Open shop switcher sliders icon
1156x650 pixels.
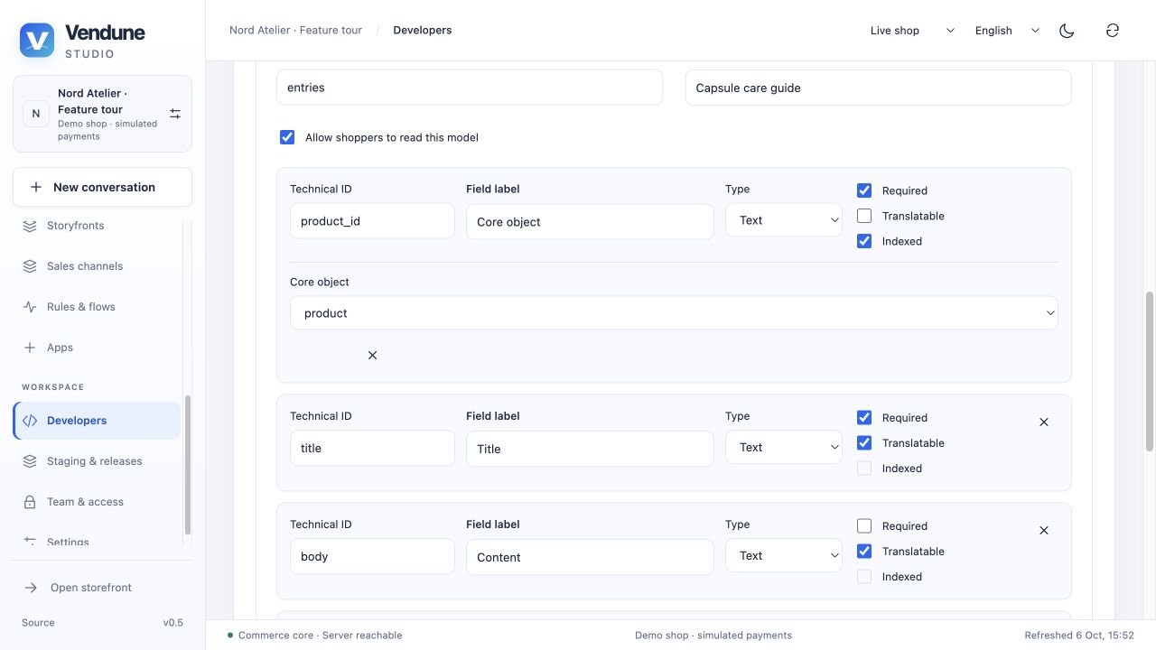175,114
